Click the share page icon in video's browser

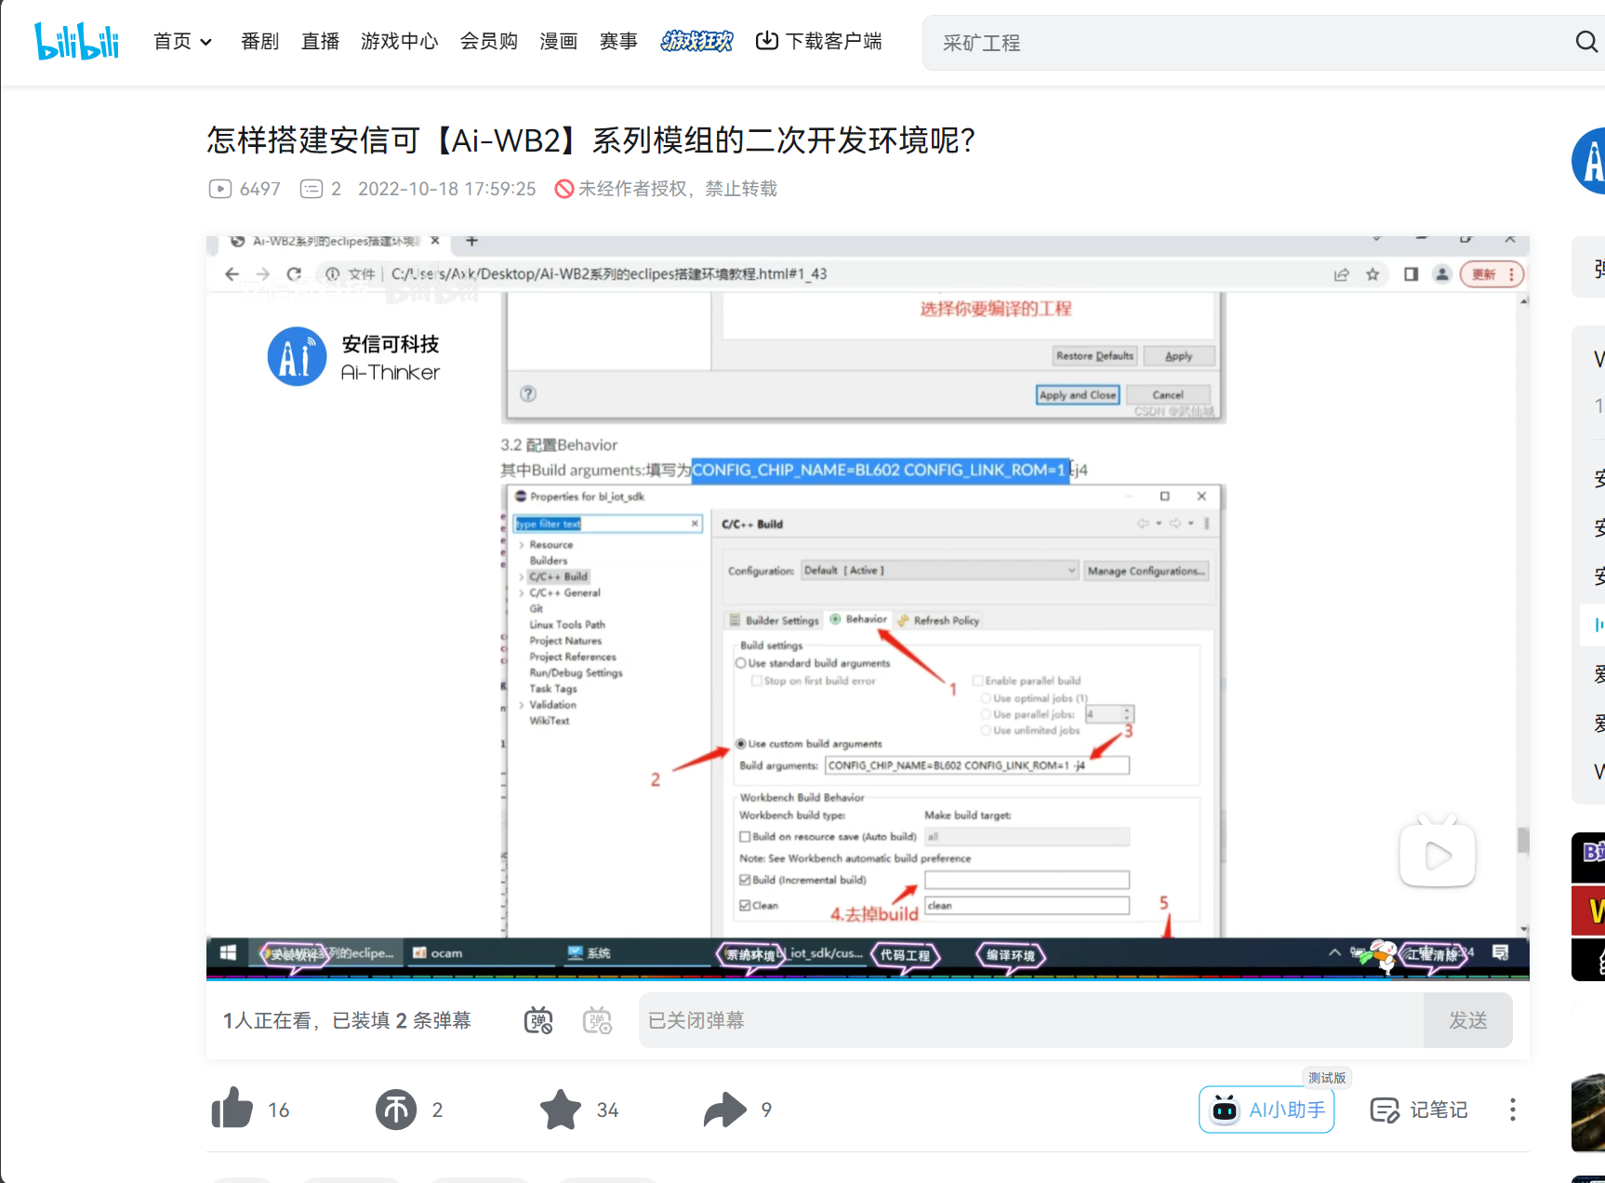(x=1341, y=274)
